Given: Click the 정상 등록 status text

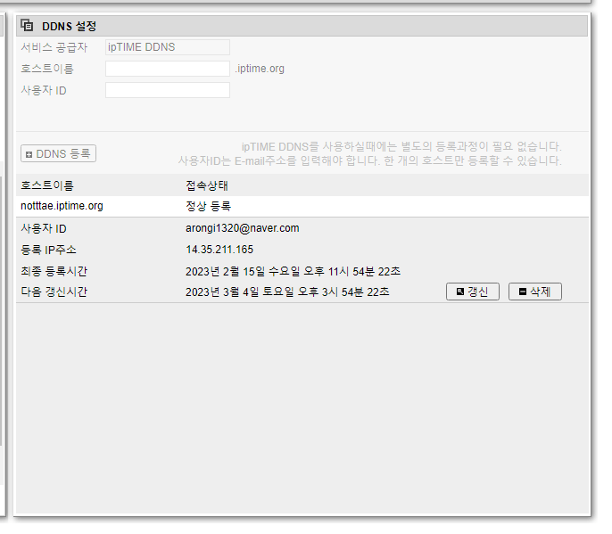Looking at the screenshot, I should click(209, 206).
